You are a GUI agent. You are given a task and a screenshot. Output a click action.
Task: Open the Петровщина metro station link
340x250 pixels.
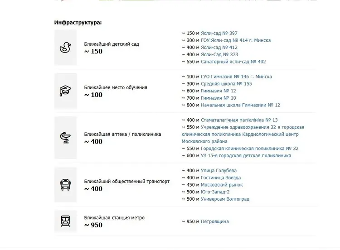click(x=214, y=221)
